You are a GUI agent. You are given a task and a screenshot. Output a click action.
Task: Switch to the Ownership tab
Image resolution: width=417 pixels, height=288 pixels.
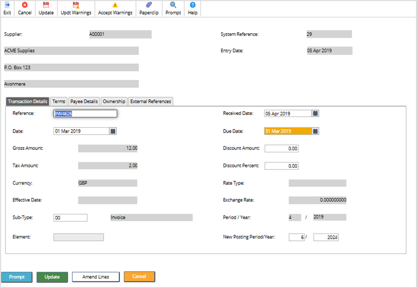[x=114, y=101]
